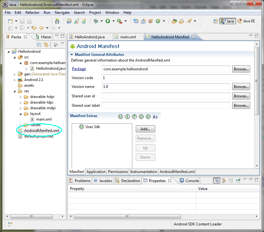Click the External Tools run icon
Screen dimensions: 264x232
tap(120, 21)
